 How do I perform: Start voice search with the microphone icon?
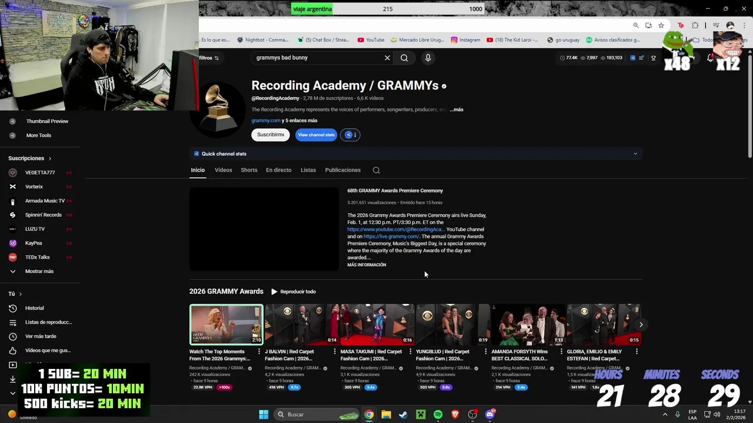coord(428,58)
